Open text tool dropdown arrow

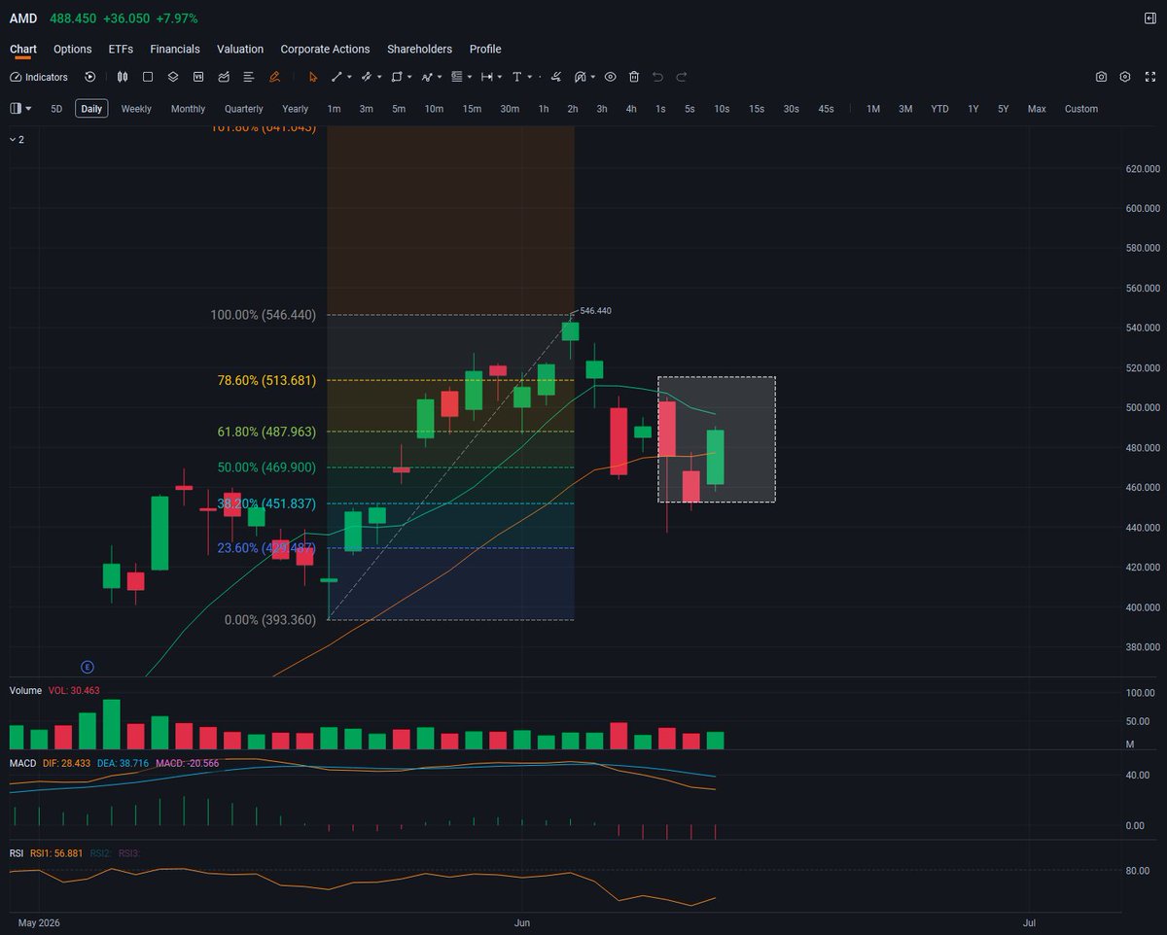(529, 77)
